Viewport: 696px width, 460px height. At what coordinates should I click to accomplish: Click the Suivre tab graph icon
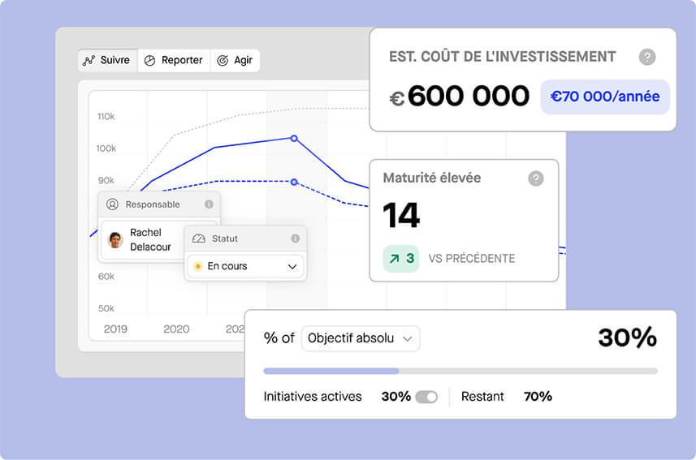[89, 61]
